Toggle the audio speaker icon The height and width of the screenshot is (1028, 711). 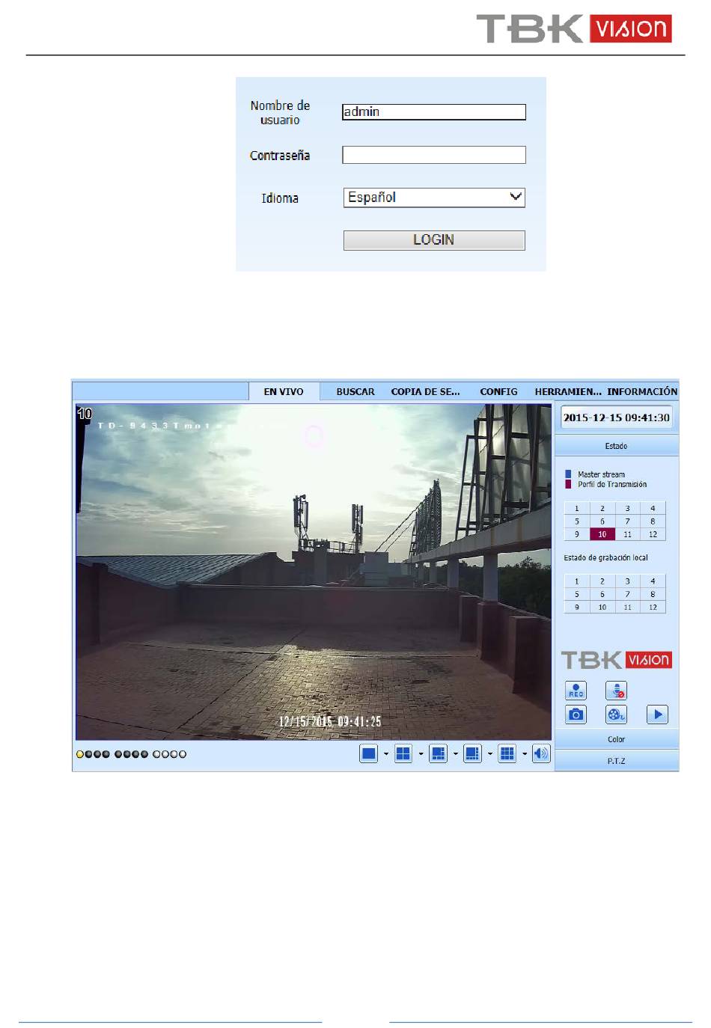coord(541,753)
